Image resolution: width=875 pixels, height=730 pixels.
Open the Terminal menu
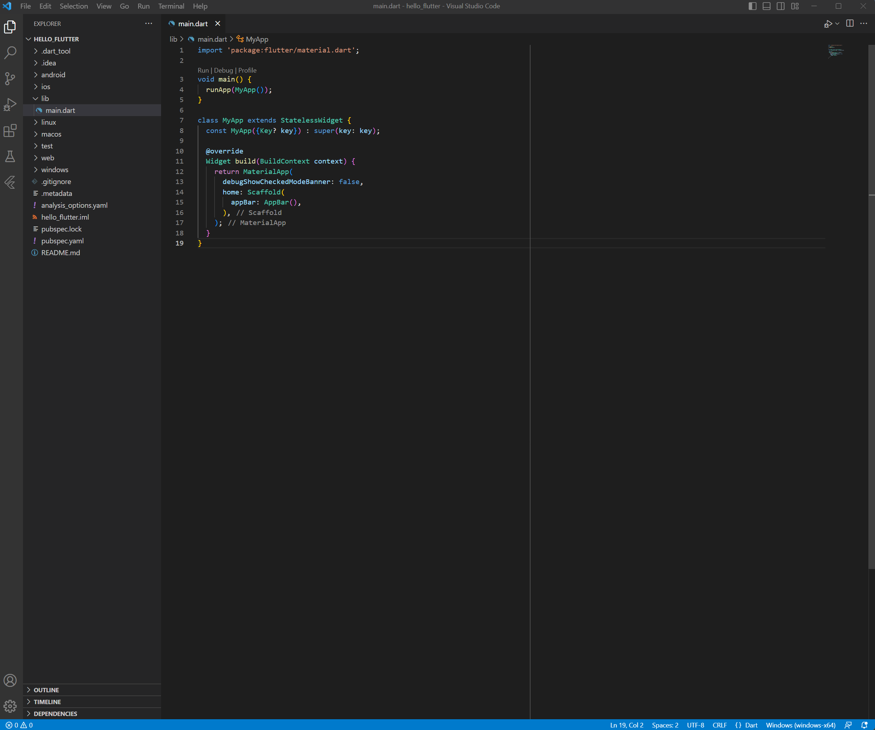pos(171,6)
